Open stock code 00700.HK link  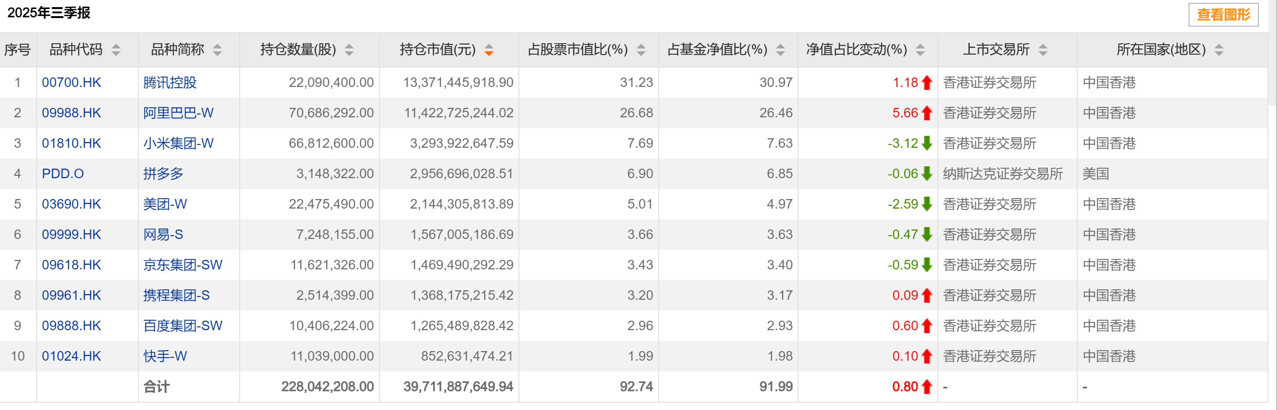pos(71,83)
